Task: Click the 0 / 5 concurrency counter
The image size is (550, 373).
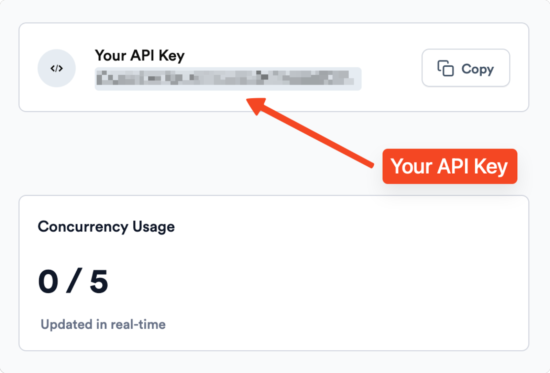Action: point(74,281)
